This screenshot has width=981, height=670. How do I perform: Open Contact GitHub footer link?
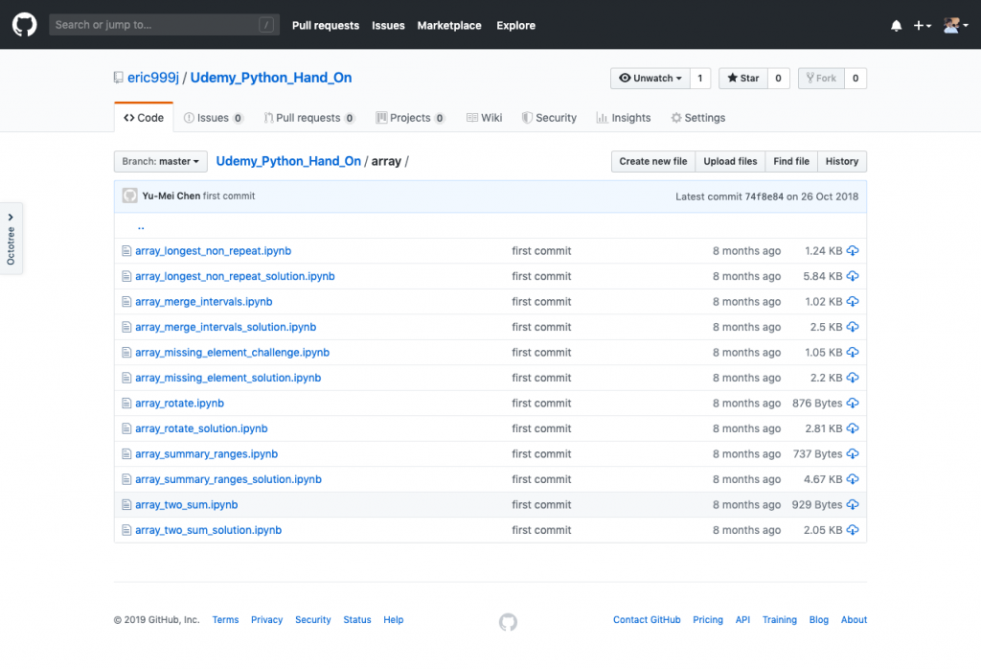click(647, 620)
